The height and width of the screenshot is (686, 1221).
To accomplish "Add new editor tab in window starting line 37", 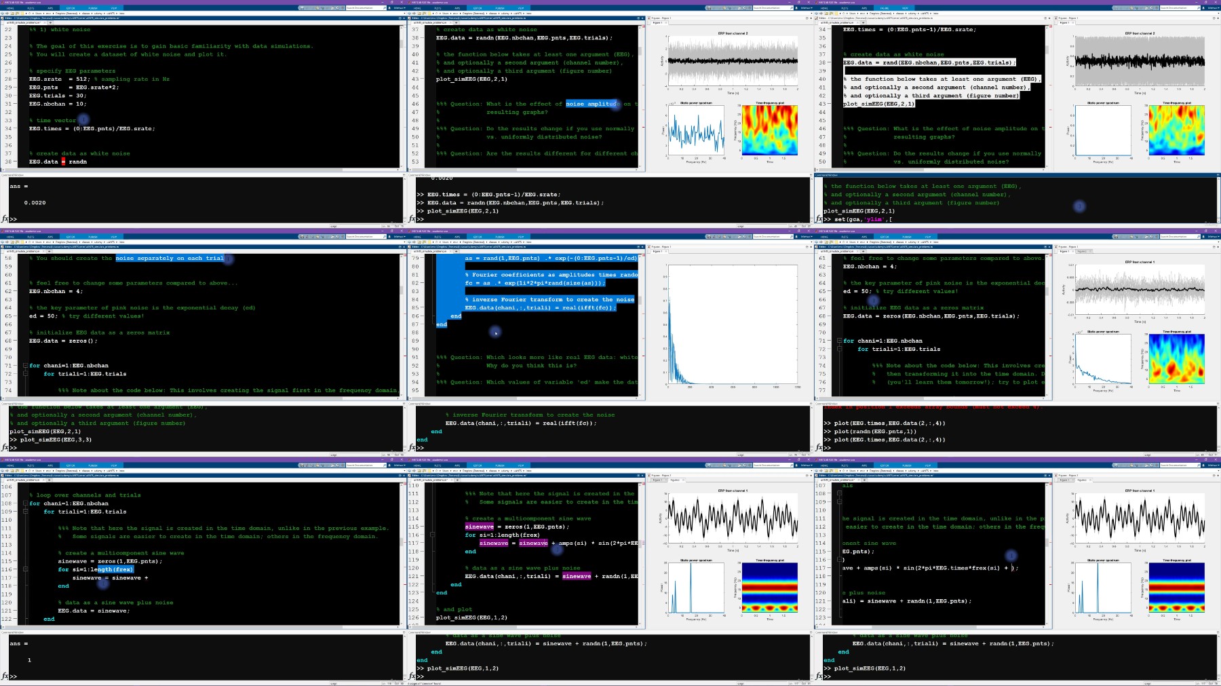I will point(456,22).
